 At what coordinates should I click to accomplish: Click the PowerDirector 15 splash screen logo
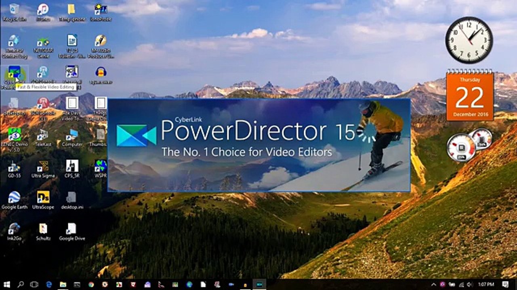click(x=136, y=135)
